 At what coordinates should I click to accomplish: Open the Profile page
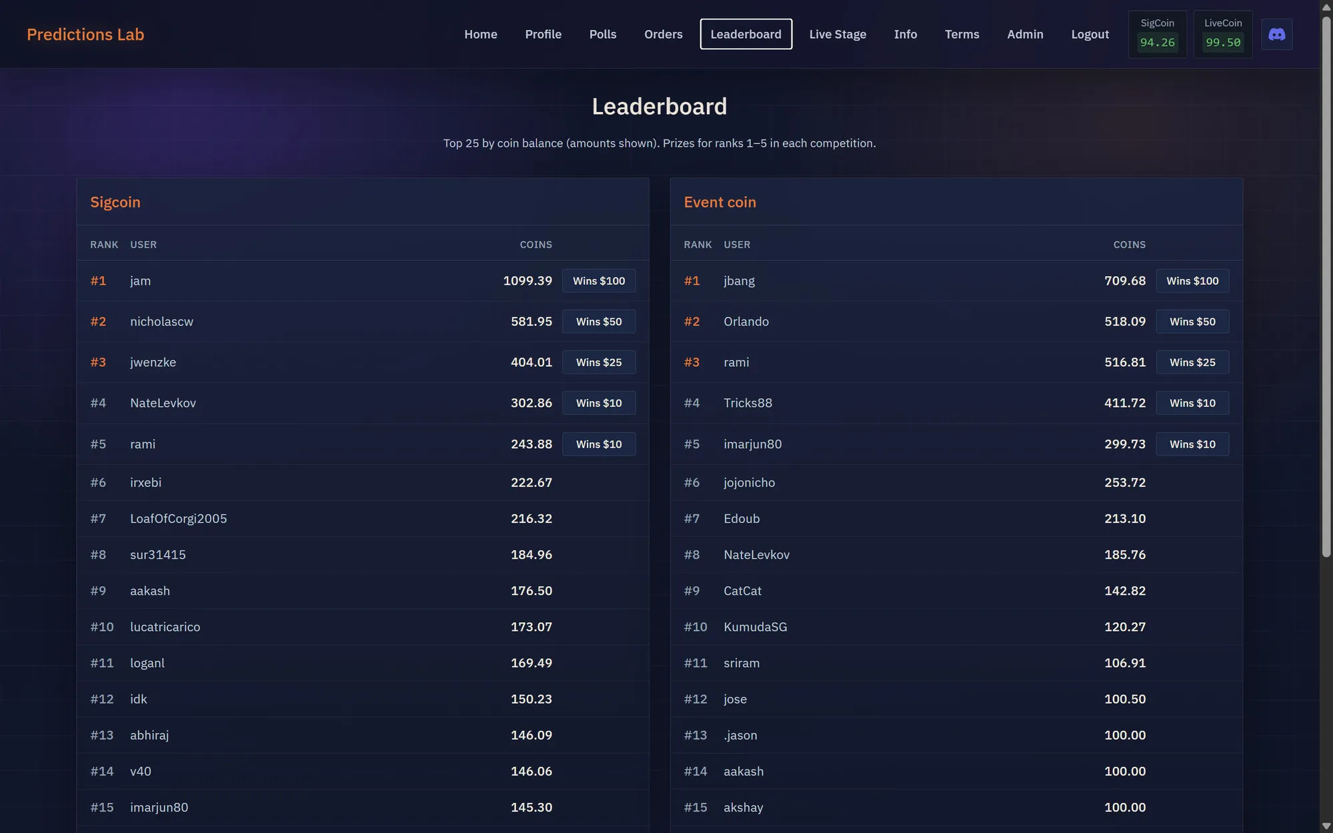tap(543, 34)
